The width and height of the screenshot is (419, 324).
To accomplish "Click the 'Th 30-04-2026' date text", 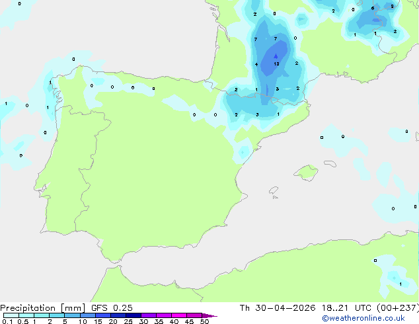I will click(x=278, y=308).
